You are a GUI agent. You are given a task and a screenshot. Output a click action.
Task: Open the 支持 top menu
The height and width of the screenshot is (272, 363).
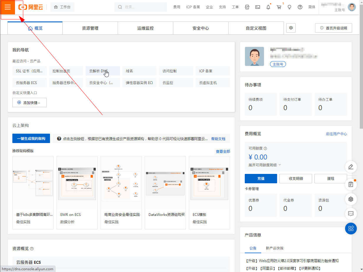(222, 7)
